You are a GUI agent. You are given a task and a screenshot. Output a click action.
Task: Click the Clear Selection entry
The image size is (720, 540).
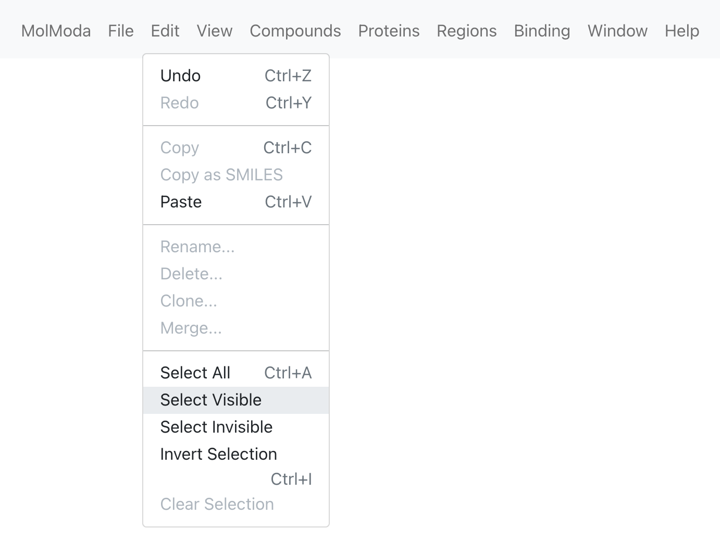pos(236,504)
